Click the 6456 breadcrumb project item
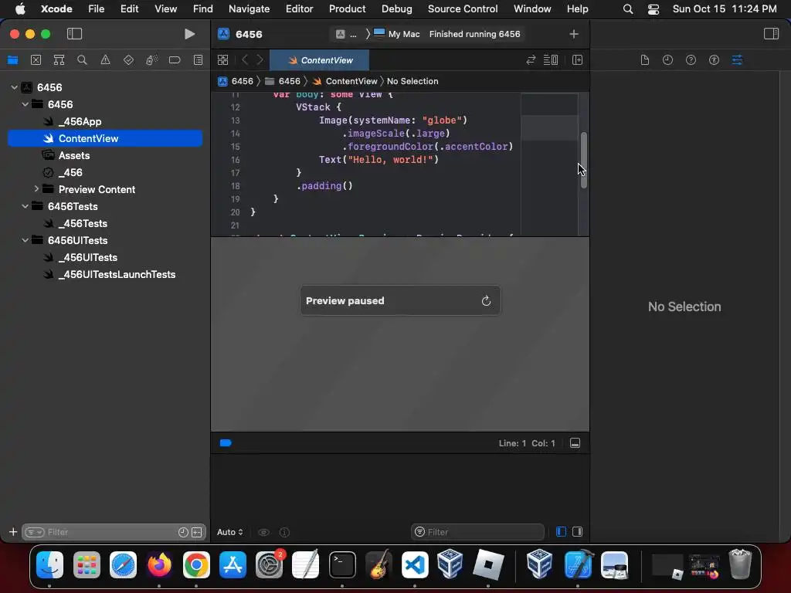Viewport: 791px width, 593px height. [x=236, y=81]
